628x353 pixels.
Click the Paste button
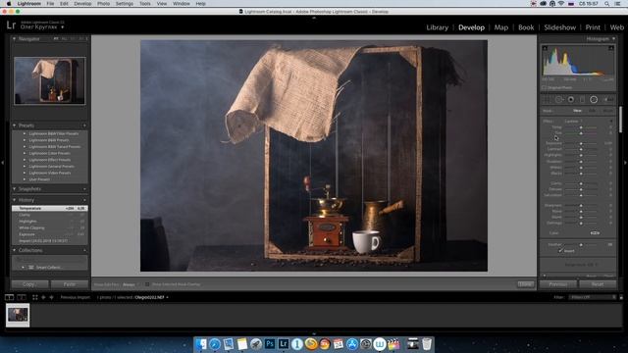pos(70,284)
